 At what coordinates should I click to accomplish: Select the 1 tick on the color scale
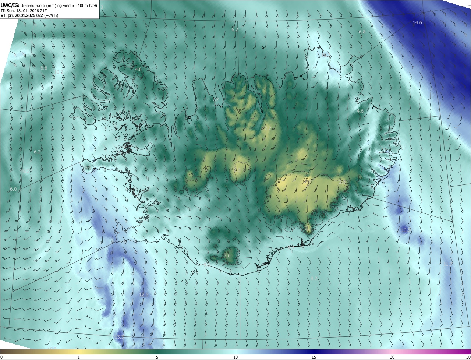[x=79, y=357]
